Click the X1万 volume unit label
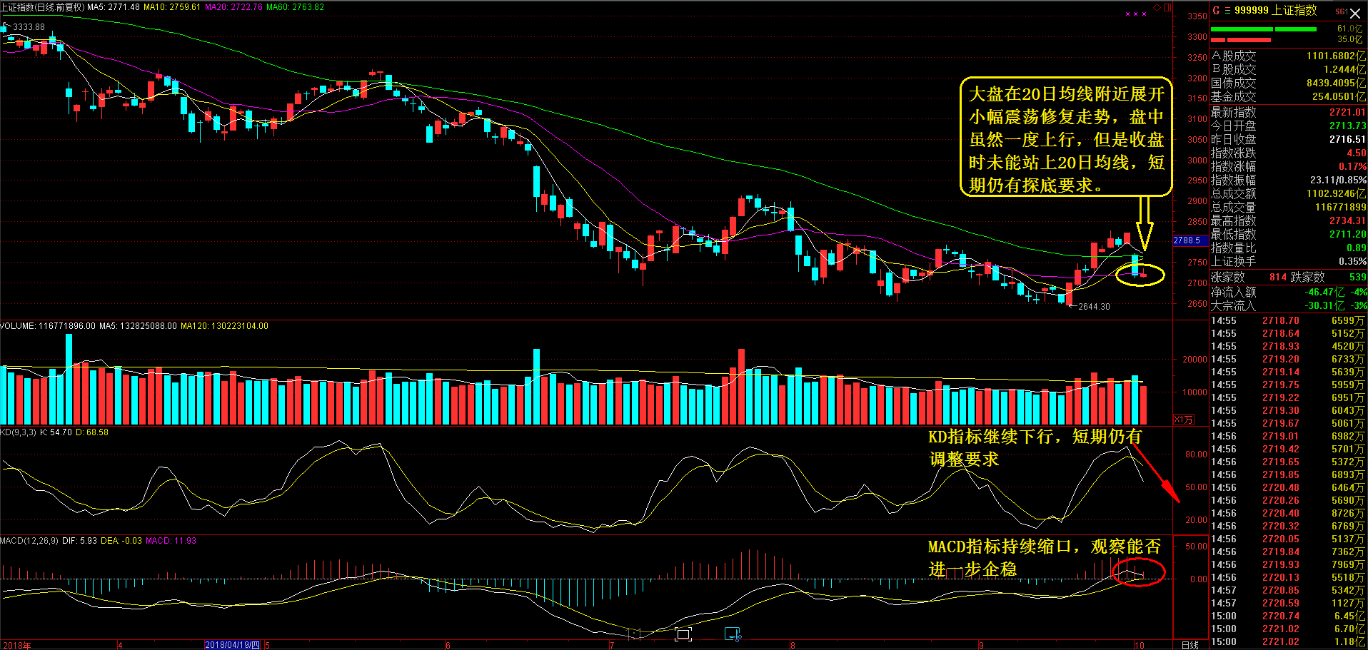Image resolution: width=1368 pixels, height=650 pixels. click(1184, 420)
